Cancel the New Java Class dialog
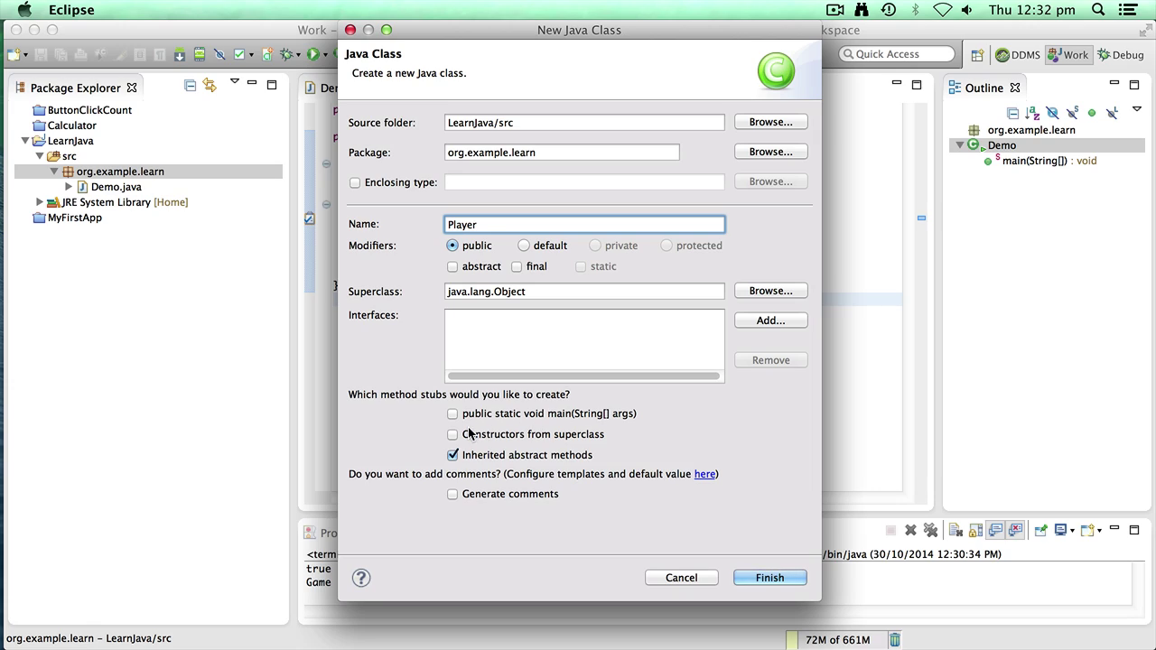Image resolution: width=1156 pixels, height=650 pixels. pyautogui.click(x=682, y=578)
